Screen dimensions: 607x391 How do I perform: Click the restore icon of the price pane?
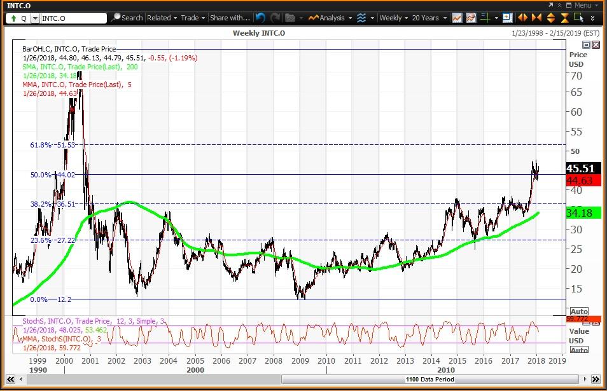[587, 45]
